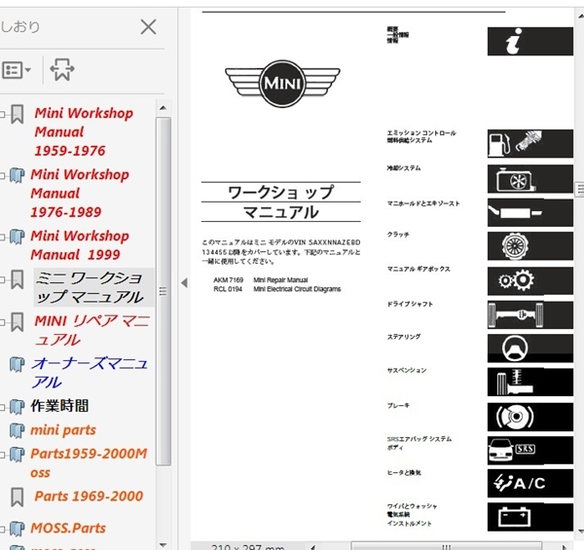Expand the Parts1959-2000Moss node
The image size is (584, 550).
2,455
